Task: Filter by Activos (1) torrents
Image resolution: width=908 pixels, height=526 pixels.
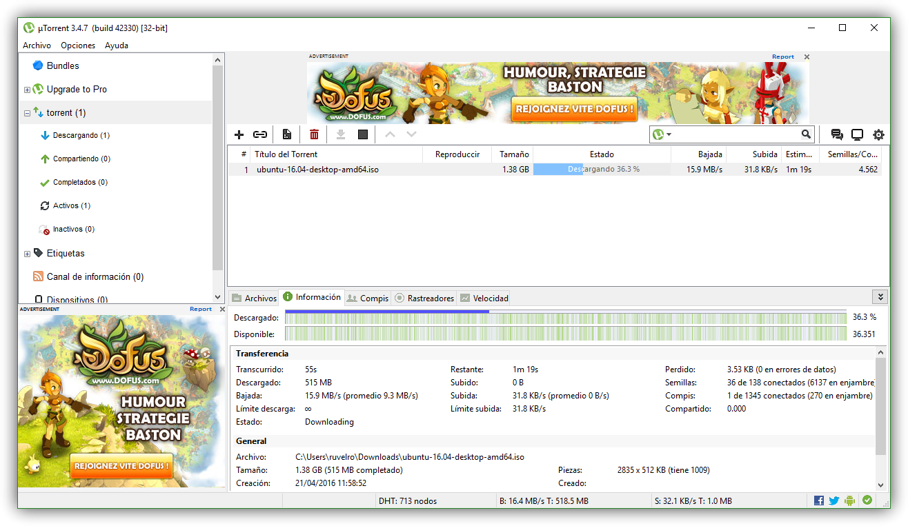Action: point(72,205)
